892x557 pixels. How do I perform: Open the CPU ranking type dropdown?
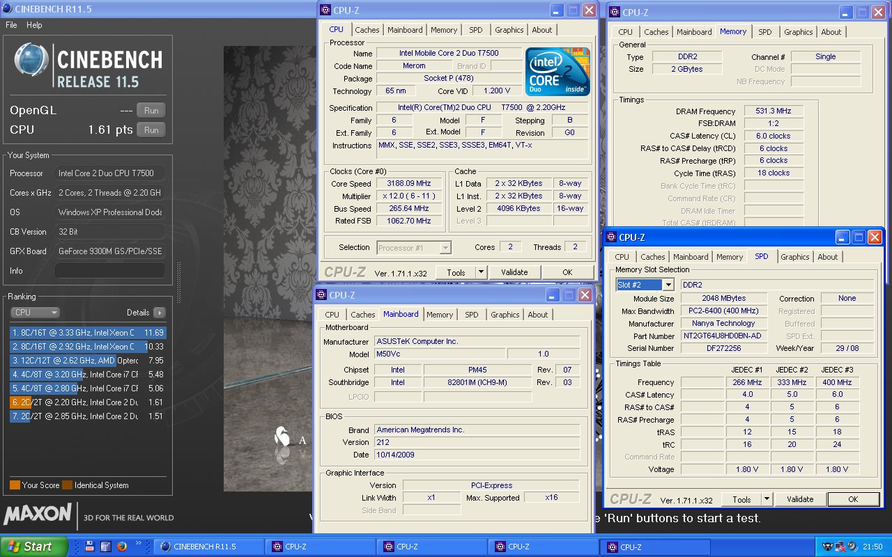tap(35, 313)
